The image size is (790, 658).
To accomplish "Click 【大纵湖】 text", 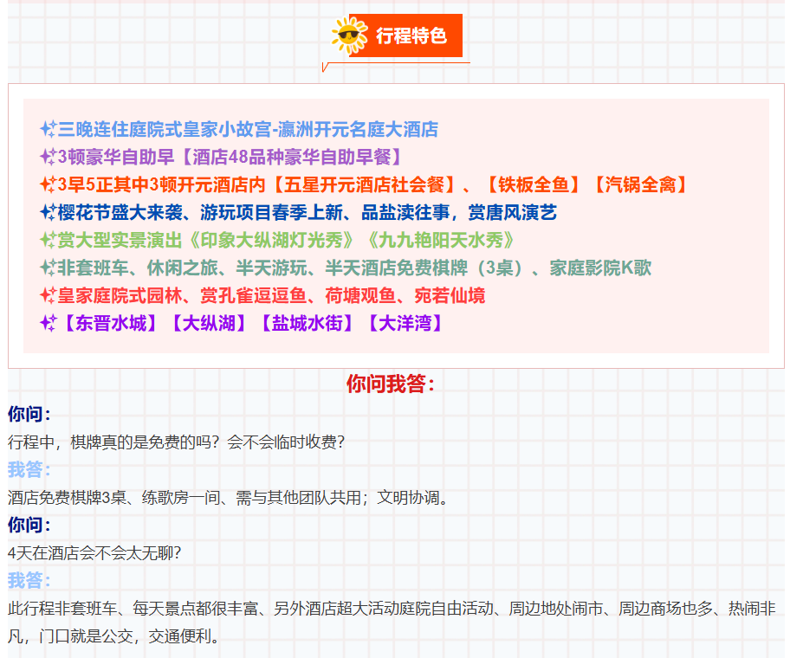I will 209,323.
